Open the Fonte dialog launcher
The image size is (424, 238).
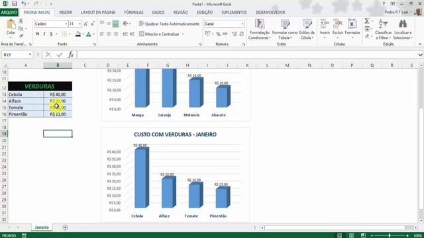[95, 44]
